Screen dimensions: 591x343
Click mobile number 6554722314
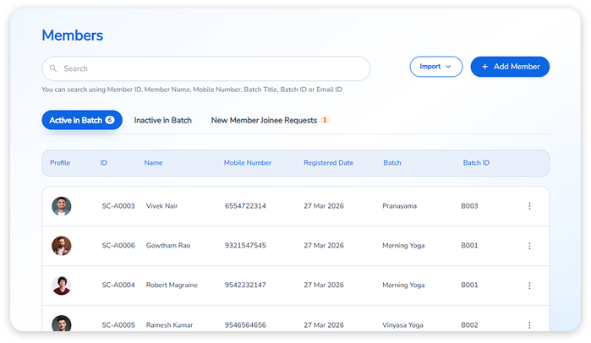coord(245,206)
